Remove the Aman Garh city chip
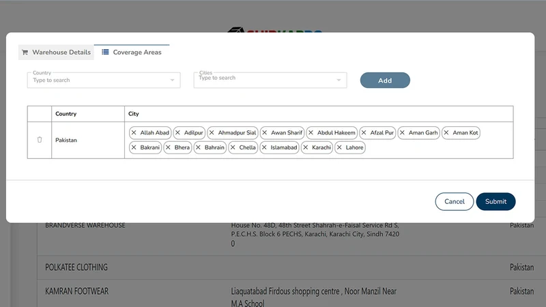This screenshot has height=307, width=546. [x=402, y=132]
